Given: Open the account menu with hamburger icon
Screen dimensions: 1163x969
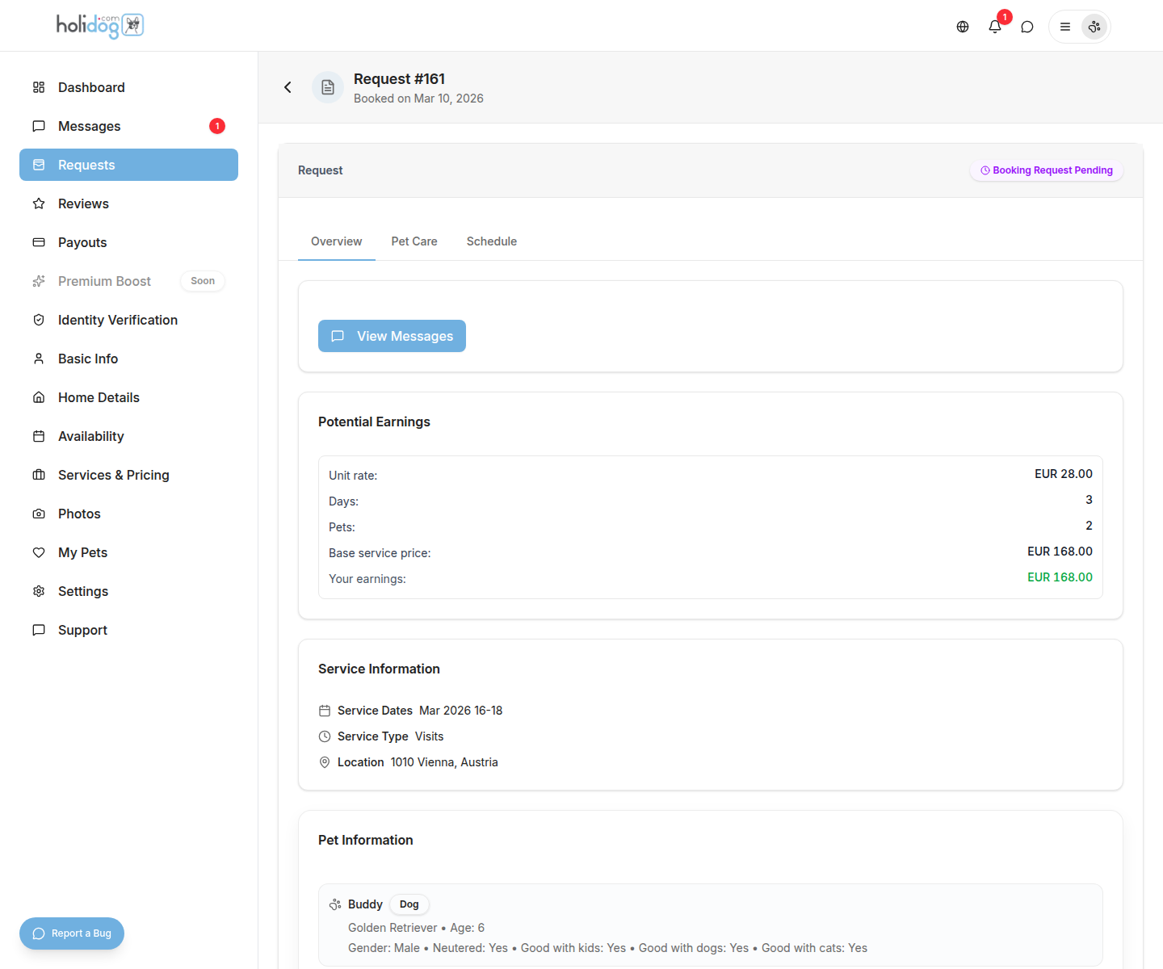Looking at the screenshot, I should pos(1064,26).
